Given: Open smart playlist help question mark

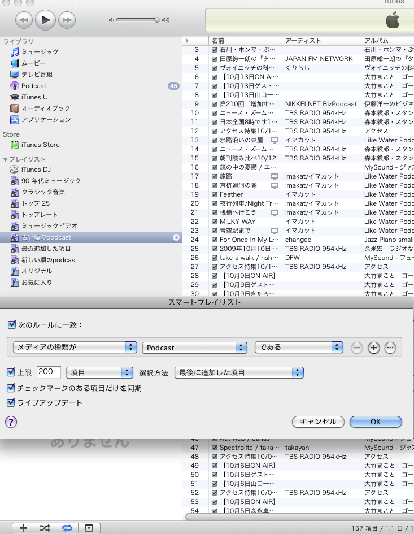Looking at the screenshot, I should [11, 422].
